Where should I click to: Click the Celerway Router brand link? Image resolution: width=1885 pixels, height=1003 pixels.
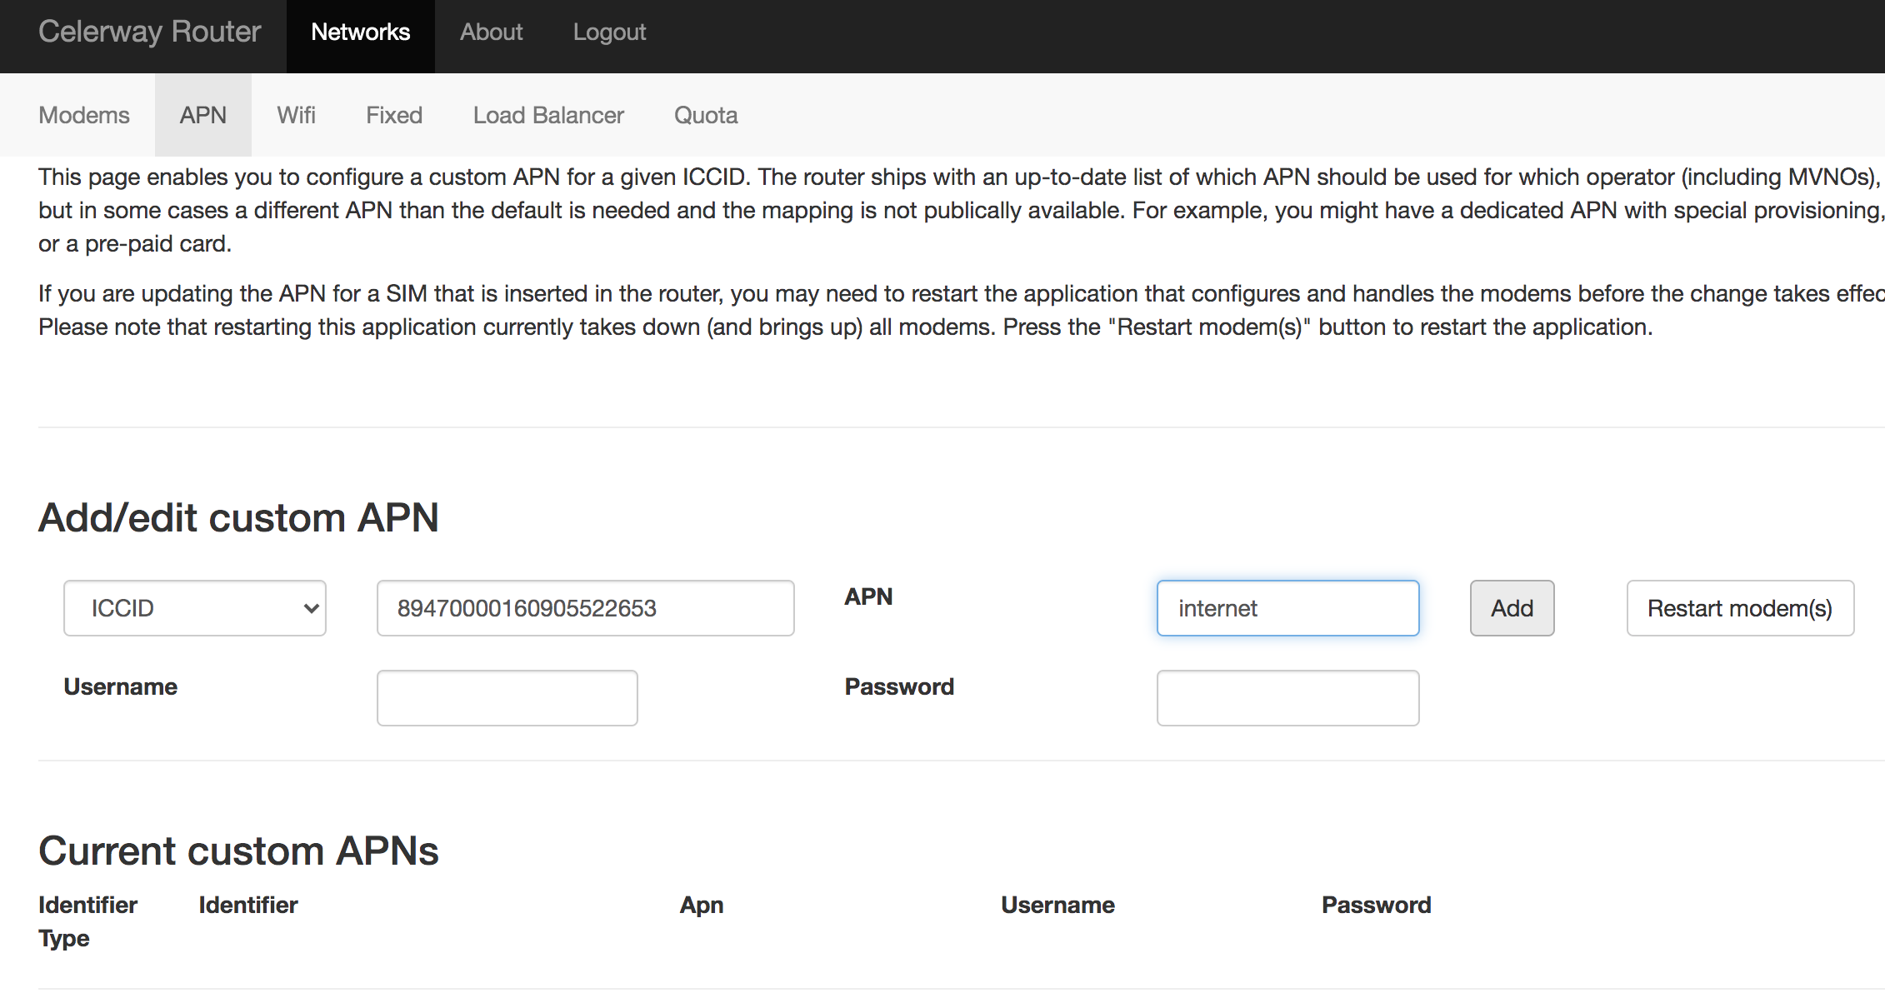(x=149, y=32)
